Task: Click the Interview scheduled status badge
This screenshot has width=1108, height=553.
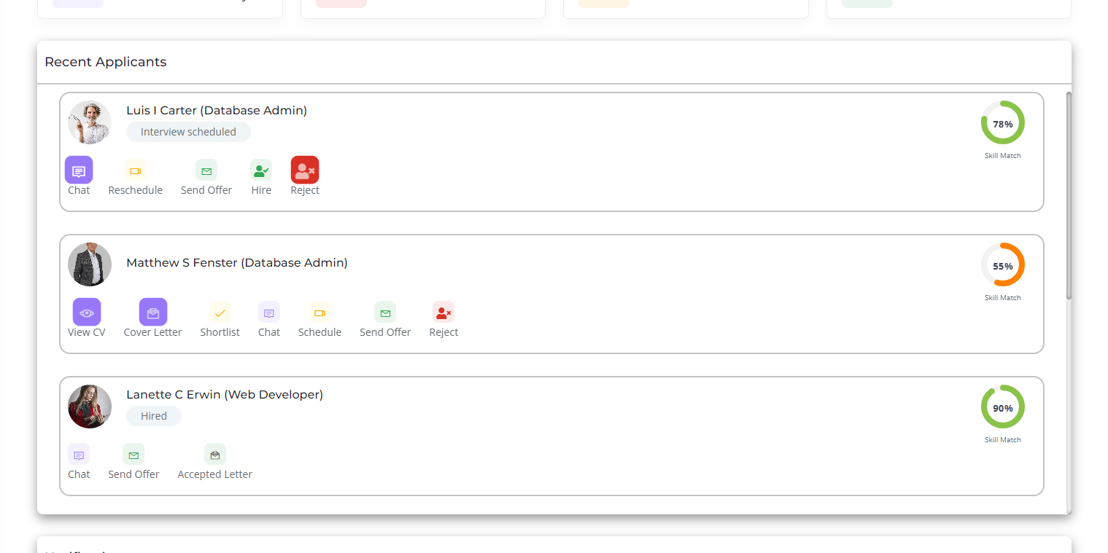Action: click(188, 132)
